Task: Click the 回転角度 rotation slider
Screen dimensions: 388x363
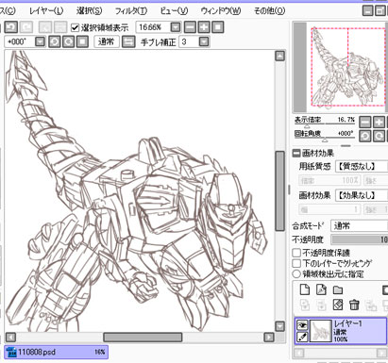Action: (x=325, y=138)
